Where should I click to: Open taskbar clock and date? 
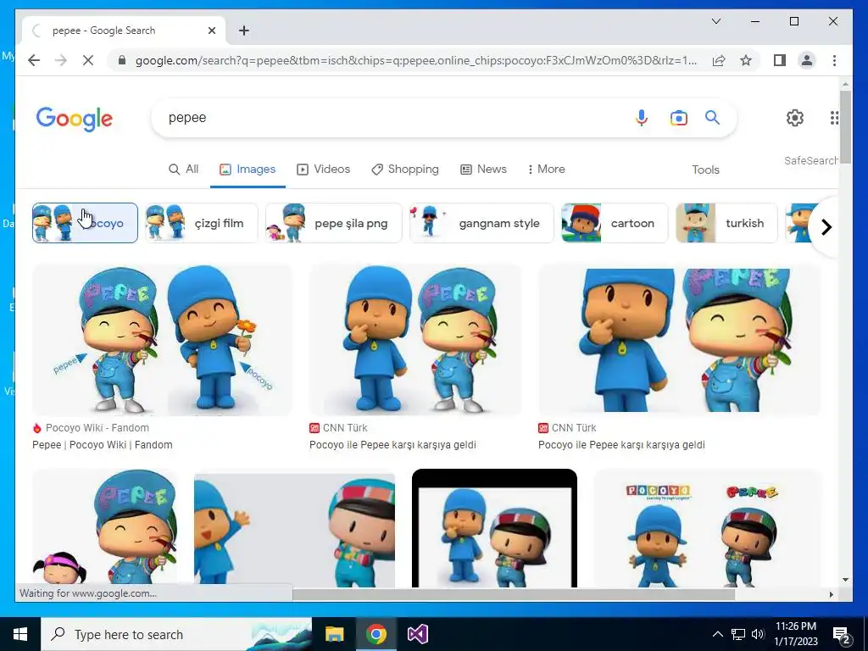point(796,634)
